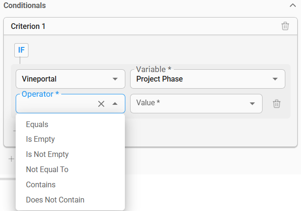Click the plus icon below the criterion
Viewport: 301px width, 211px height.
[x=11, y=159]
